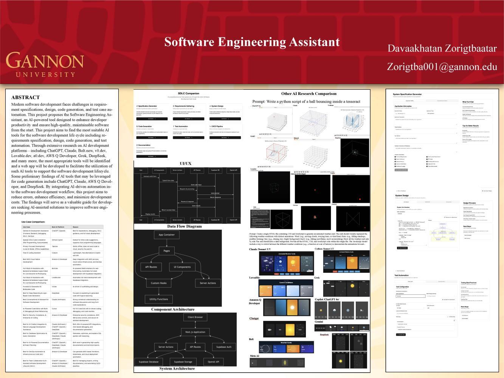Click the Lovable Current Conditions weather thumbnail
Viewport: 504px width, 378px height.
click(x=286, y=288)
